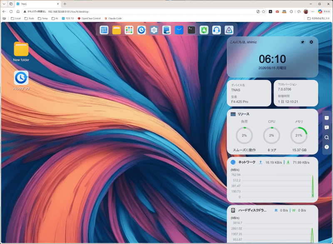Open the green security shield app
This screenshot has width=333, height=244.
tap(204, 30)
